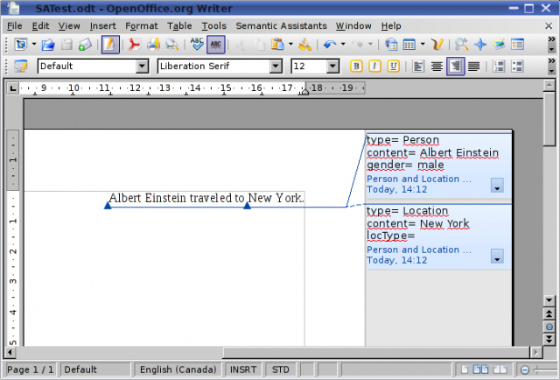Align text left
The image size is (560, 380).
(418, 67)
